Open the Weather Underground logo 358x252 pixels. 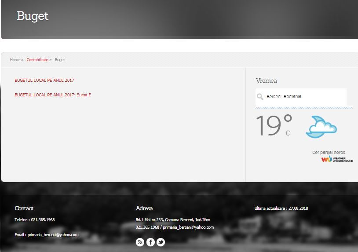point(337,159)
